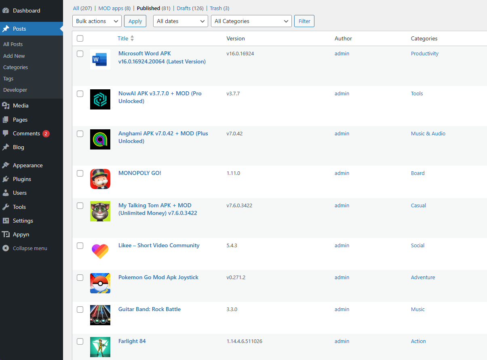Click the Posts pushpin icon
Image resolution: width=487 pixels, height=360 pixels.
coord(6,29)
